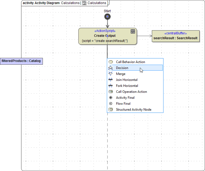The image size is (205, 171).
Task: Select the filteredProducts : Catalog node
Action: tap(21, 61)
